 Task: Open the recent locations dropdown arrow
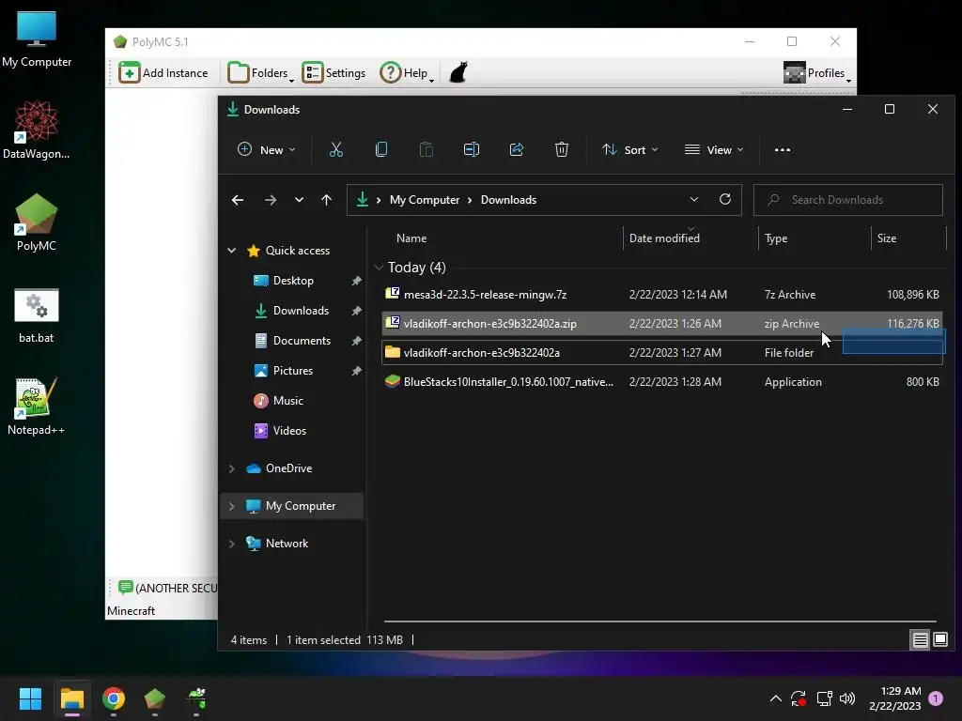coord(299,200)
